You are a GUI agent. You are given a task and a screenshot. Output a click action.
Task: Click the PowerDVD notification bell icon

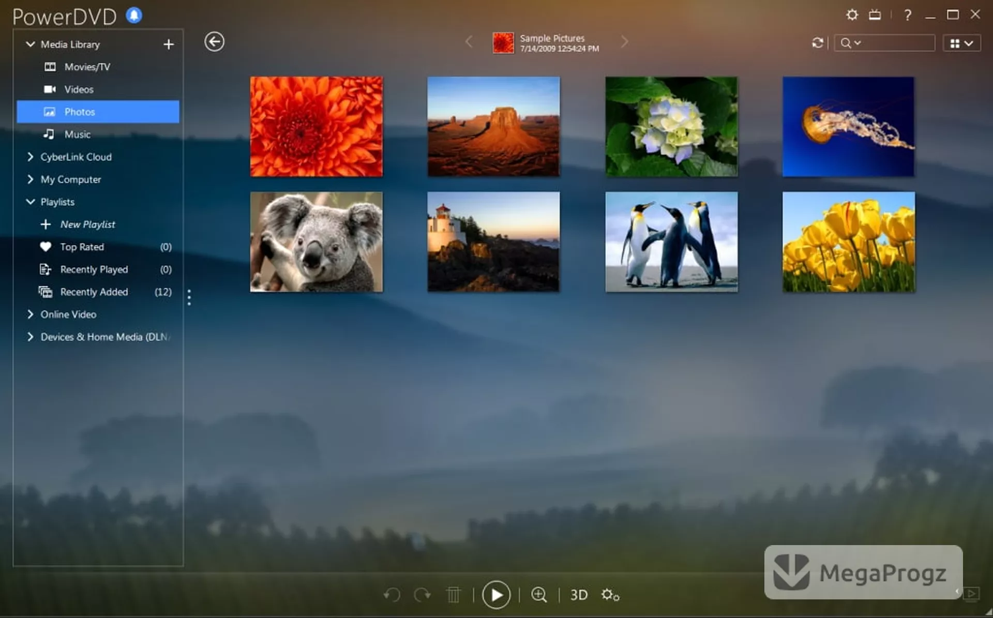(134, 16)
